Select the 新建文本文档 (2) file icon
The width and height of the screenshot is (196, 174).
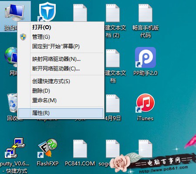[113, 13]
